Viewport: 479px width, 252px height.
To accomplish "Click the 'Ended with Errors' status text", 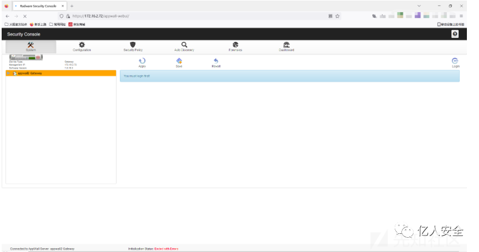I will point(166,249).
